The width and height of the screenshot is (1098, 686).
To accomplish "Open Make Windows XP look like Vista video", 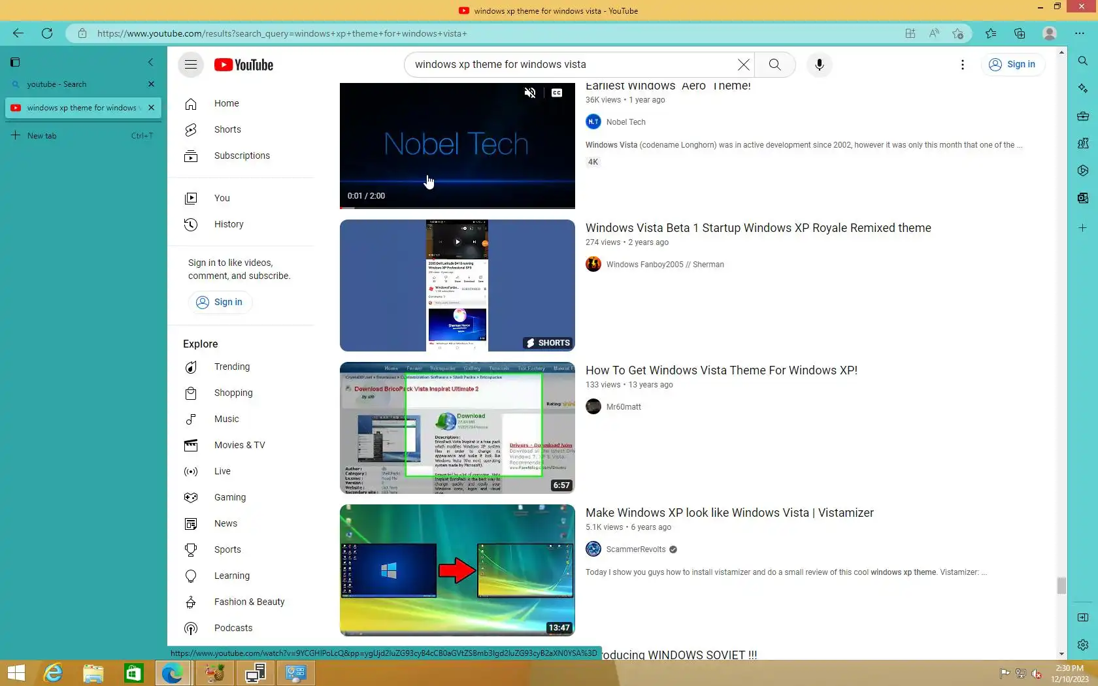I will 729,513.
